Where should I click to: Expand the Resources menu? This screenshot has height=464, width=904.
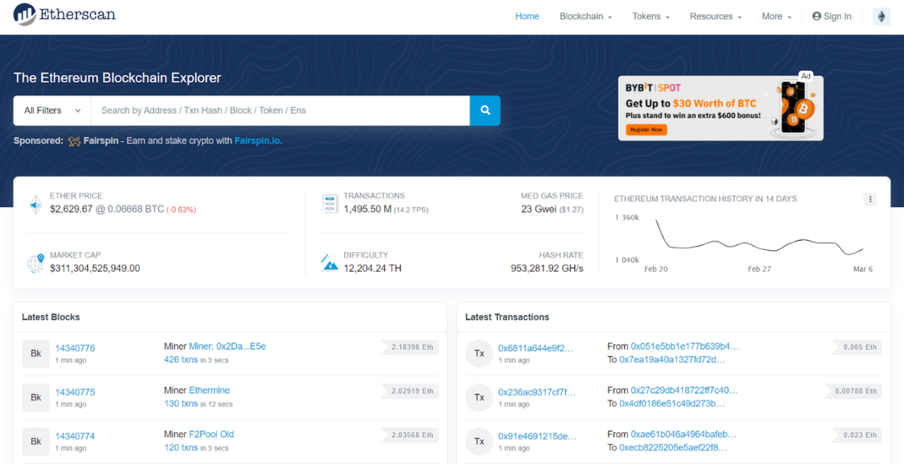pos(716,17)
